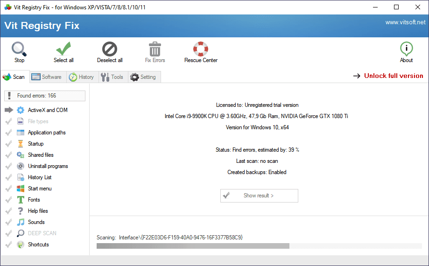Toggle the Application paths checkmark
This screenshot has height=266, width=429.
click(8, 133)
